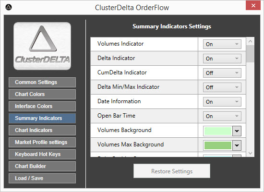Open Volumes Background color dropdown arrow
Image resolution: width=264 pixels, height=192 pixels.
click(x=237, y=131)
